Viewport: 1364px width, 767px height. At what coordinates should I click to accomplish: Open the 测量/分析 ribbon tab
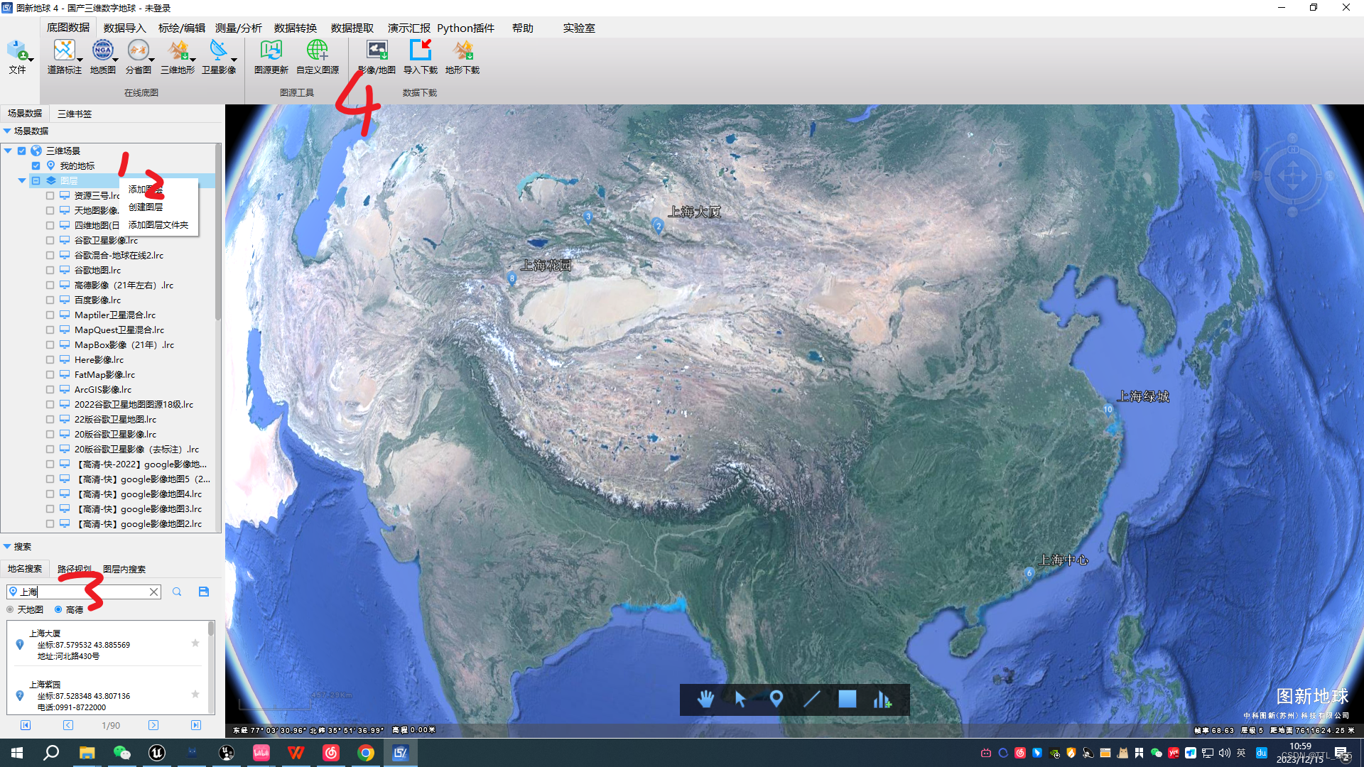coord(238,28)
